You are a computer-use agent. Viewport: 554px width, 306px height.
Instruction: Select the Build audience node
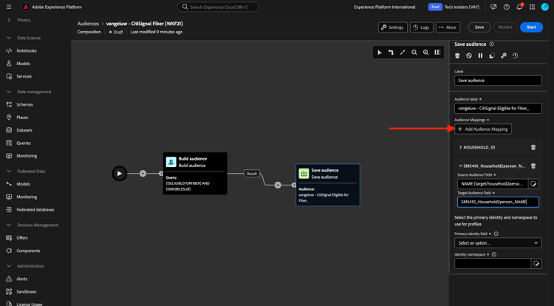195,174
